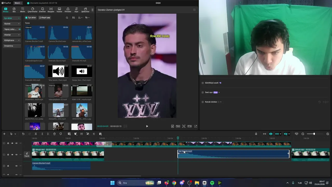Open the Menü dropdown
Screen dimensions: 332x187
point(18,3)
